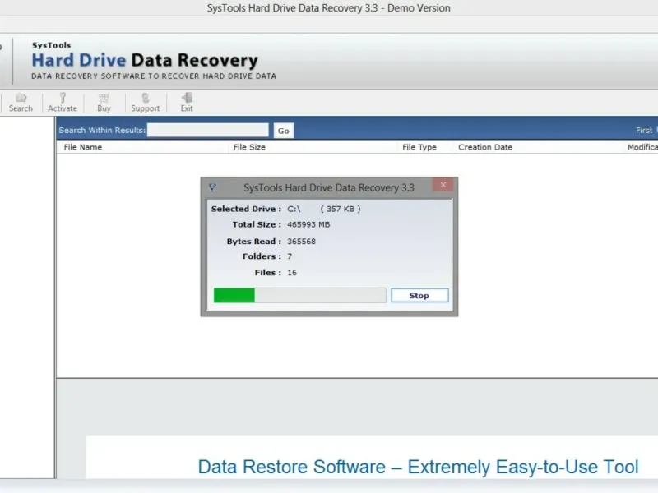Stop the drive scan
Viewport: 658px width, 493px height.
[x=419, y=296]
